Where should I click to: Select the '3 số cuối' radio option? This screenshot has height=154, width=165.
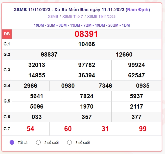point(69,142)
